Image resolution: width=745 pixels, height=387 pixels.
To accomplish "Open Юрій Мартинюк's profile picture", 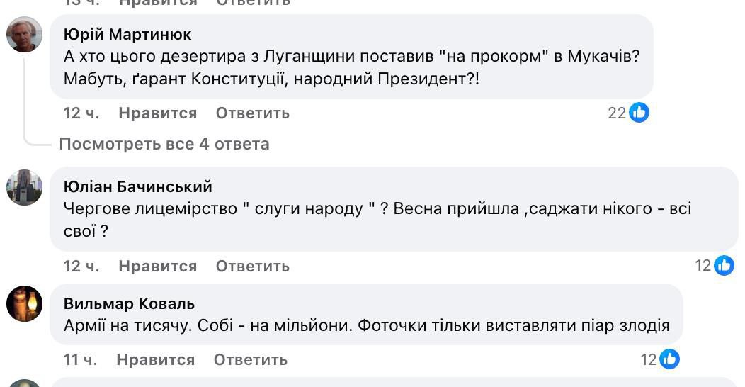I will [25, 34].
